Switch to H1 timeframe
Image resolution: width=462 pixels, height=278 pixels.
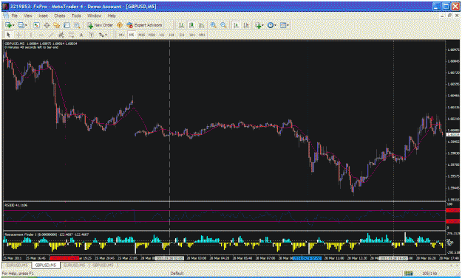click(162, 35)
